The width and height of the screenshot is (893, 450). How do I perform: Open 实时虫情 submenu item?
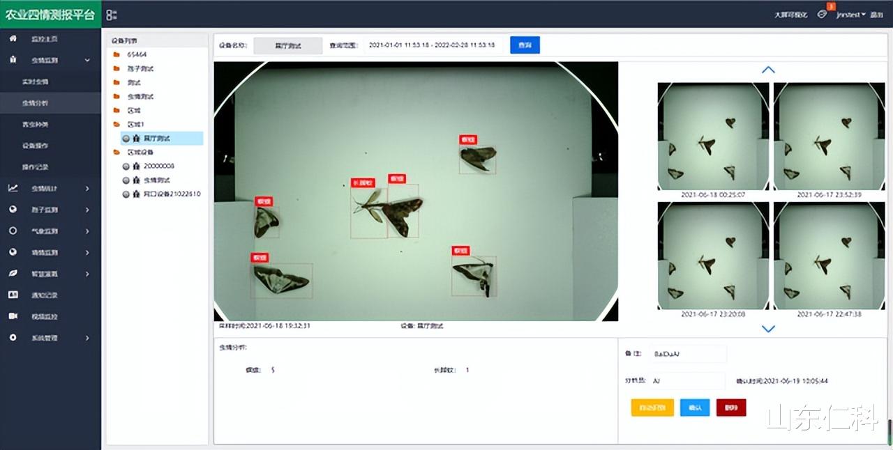[x=35, y=82]
